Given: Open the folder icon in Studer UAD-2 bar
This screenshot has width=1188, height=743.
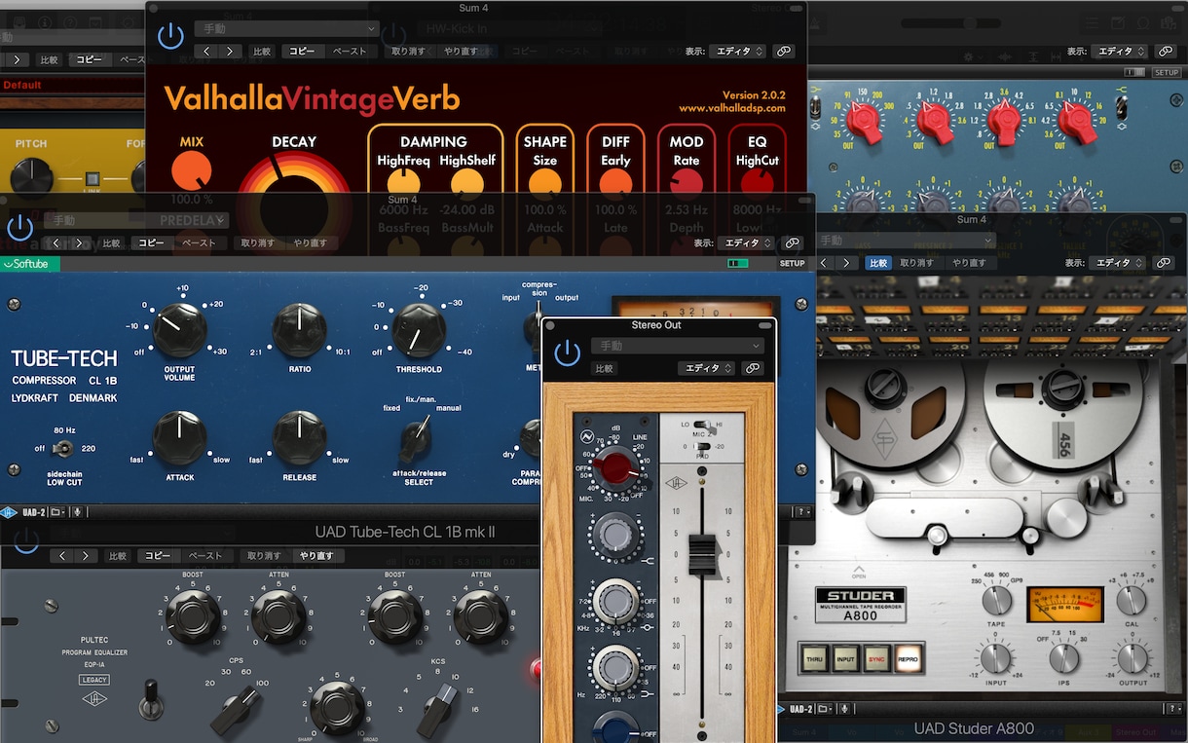Looking at the screenshot, I should pyautogui.click(x=823, y=709).
